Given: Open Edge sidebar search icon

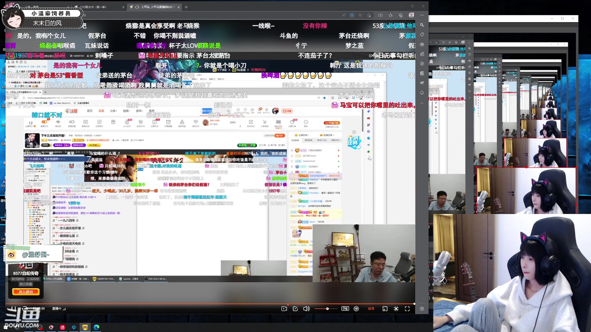Looking at the screenshot, I should [422, 25].
